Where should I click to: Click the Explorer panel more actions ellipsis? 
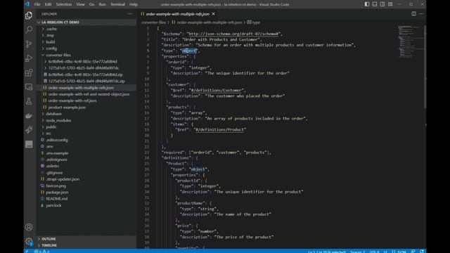tap(130, 14)
